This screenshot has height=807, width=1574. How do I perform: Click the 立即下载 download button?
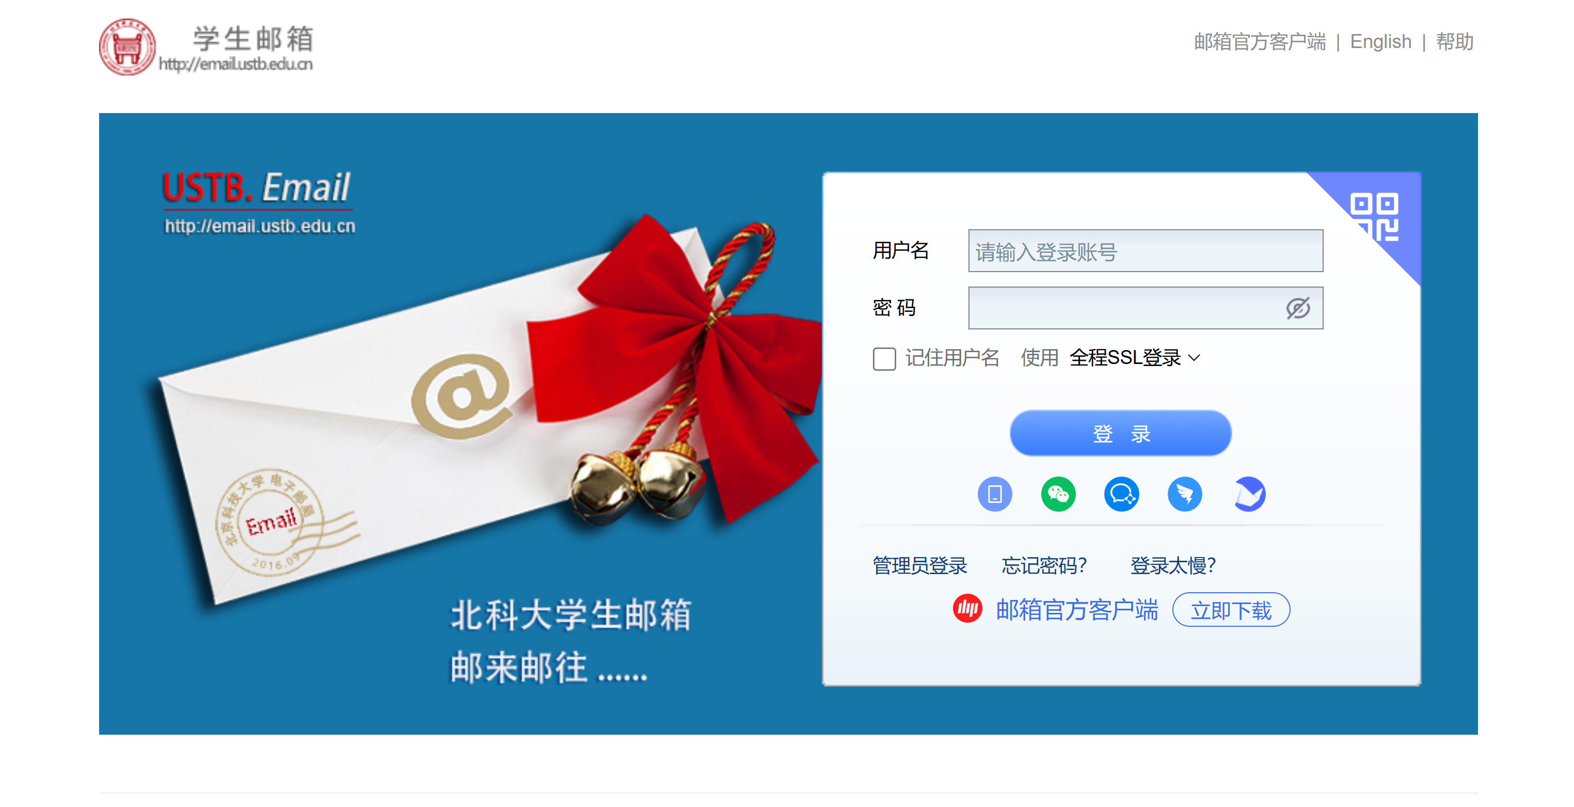tap(1231, 610)
